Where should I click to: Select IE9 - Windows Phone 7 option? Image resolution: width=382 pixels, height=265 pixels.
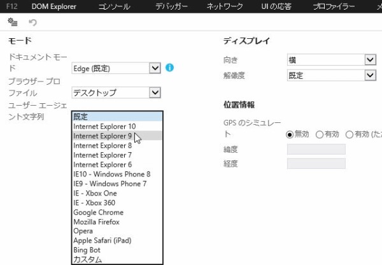click(117, 183)
